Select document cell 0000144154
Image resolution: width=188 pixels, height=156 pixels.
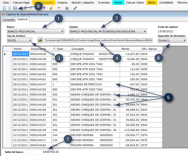click(x=41, y=115)
